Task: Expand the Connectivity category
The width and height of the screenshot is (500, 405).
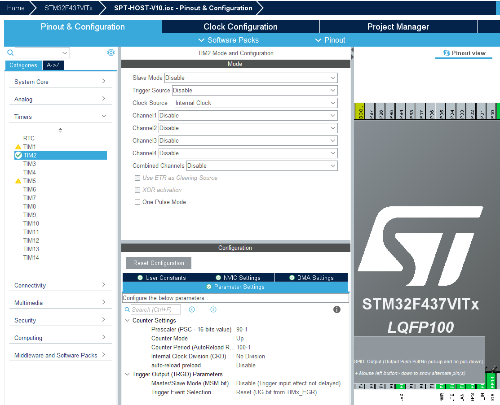Action: (x=61, y=285)
